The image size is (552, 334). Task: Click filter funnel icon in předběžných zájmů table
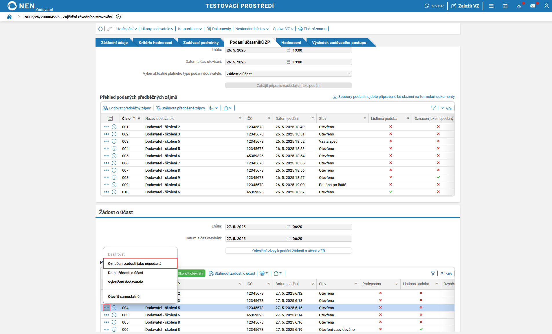(433, 108)
